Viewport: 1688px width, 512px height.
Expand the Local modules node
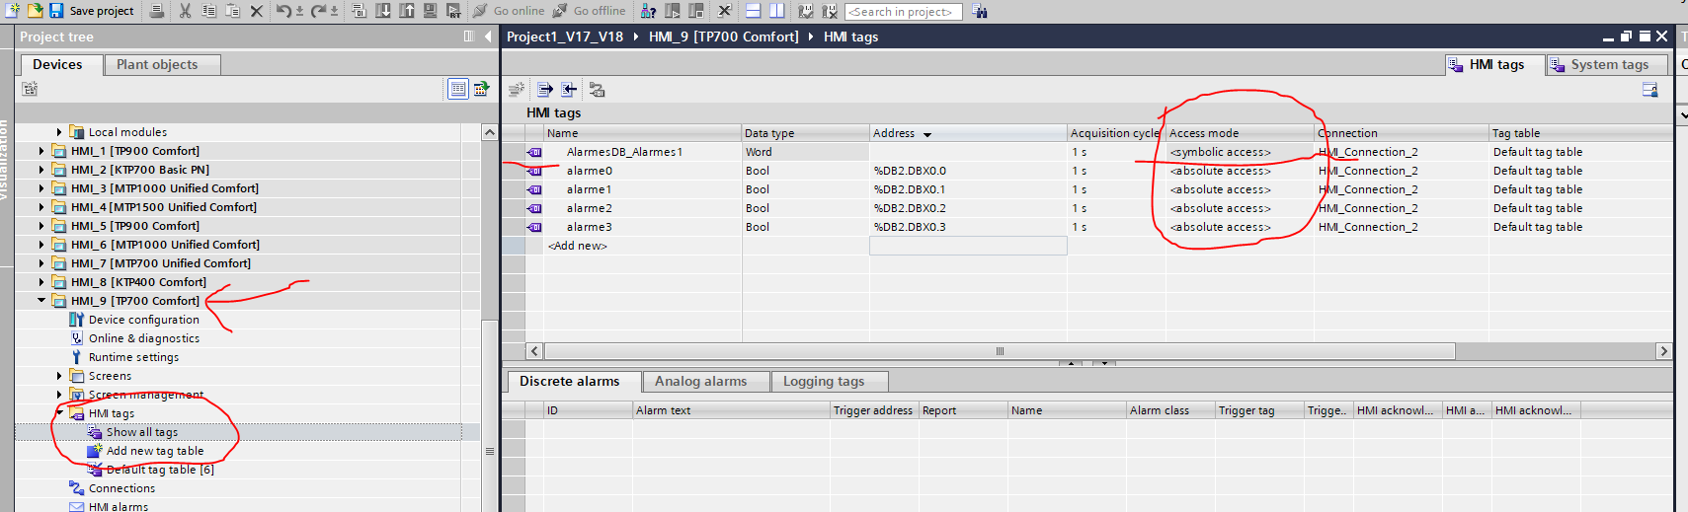click(x=59, y=132)
